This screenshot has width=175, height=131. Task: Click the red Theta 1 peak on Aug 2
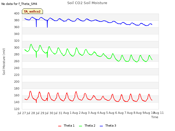click(76, 92)
